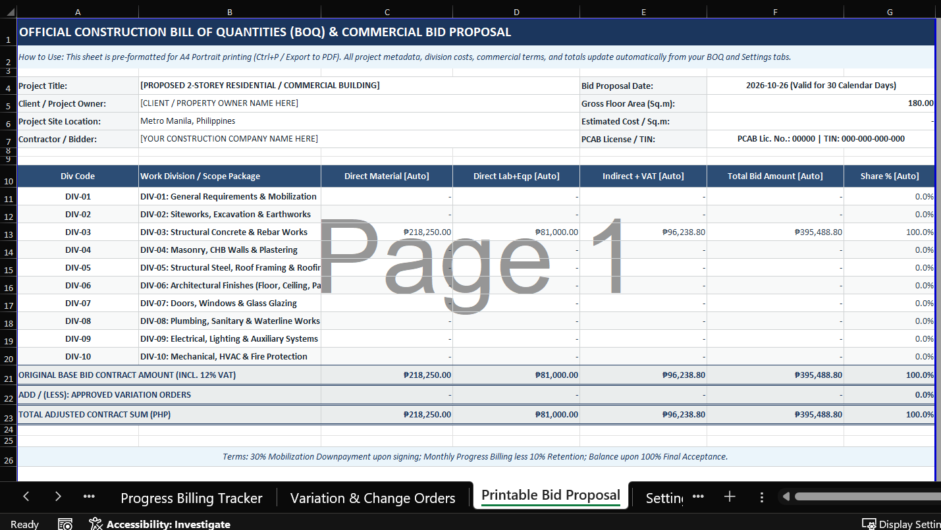This screenshot has width=941, height=530.
Task: Select 'DIV-08: Plumbing, Sanitary & Waterline Works' cell
Action: tap(230, 321)
